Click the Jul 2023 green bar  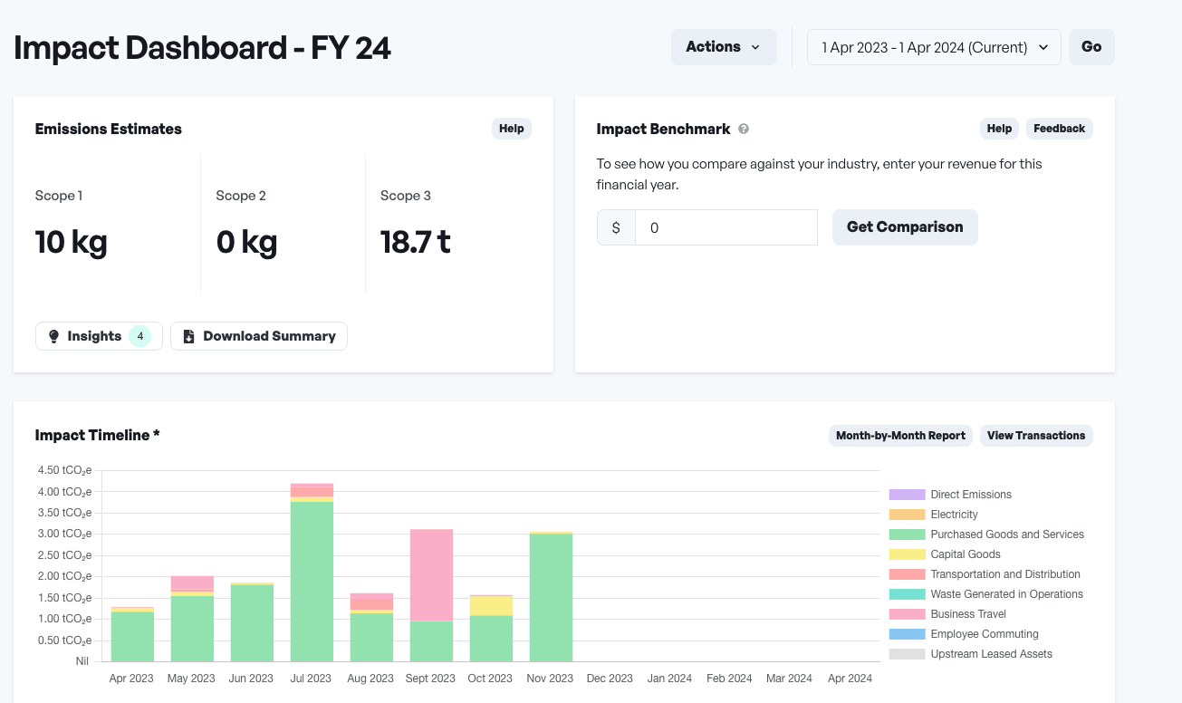tap(312, 580)
